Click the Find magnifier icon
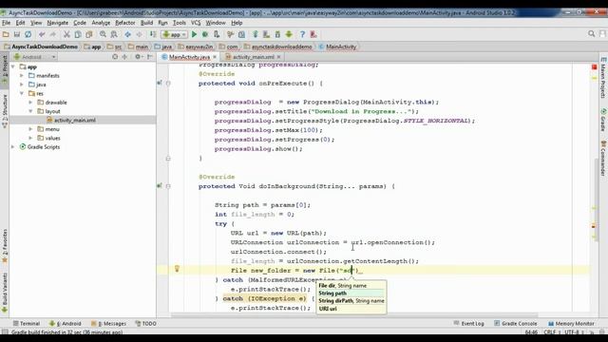 pos(103,34)
